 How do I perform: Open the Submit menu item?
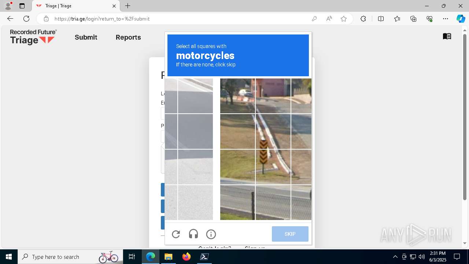pos(86,37)
